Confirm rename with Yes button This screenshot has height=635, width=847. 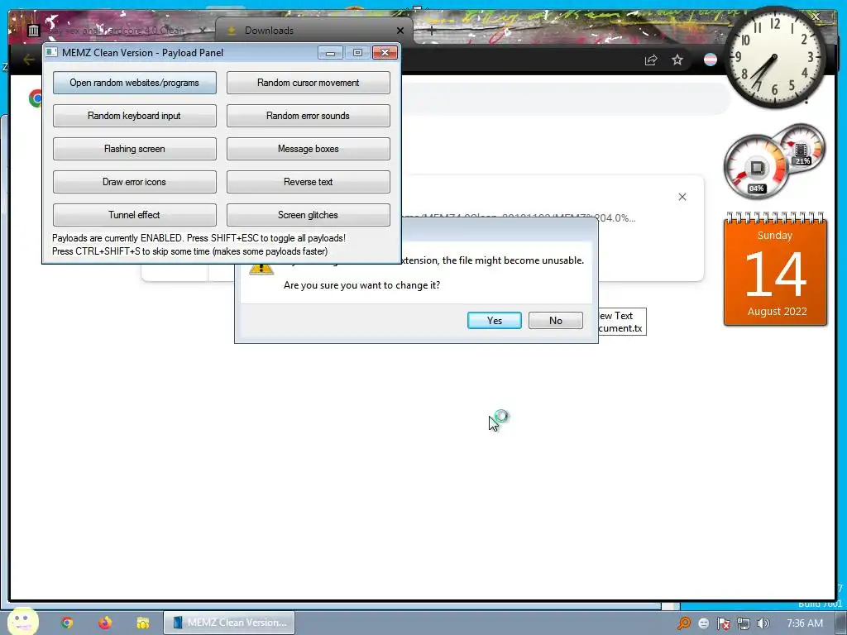pyautogui.click(x=495, y=320)
